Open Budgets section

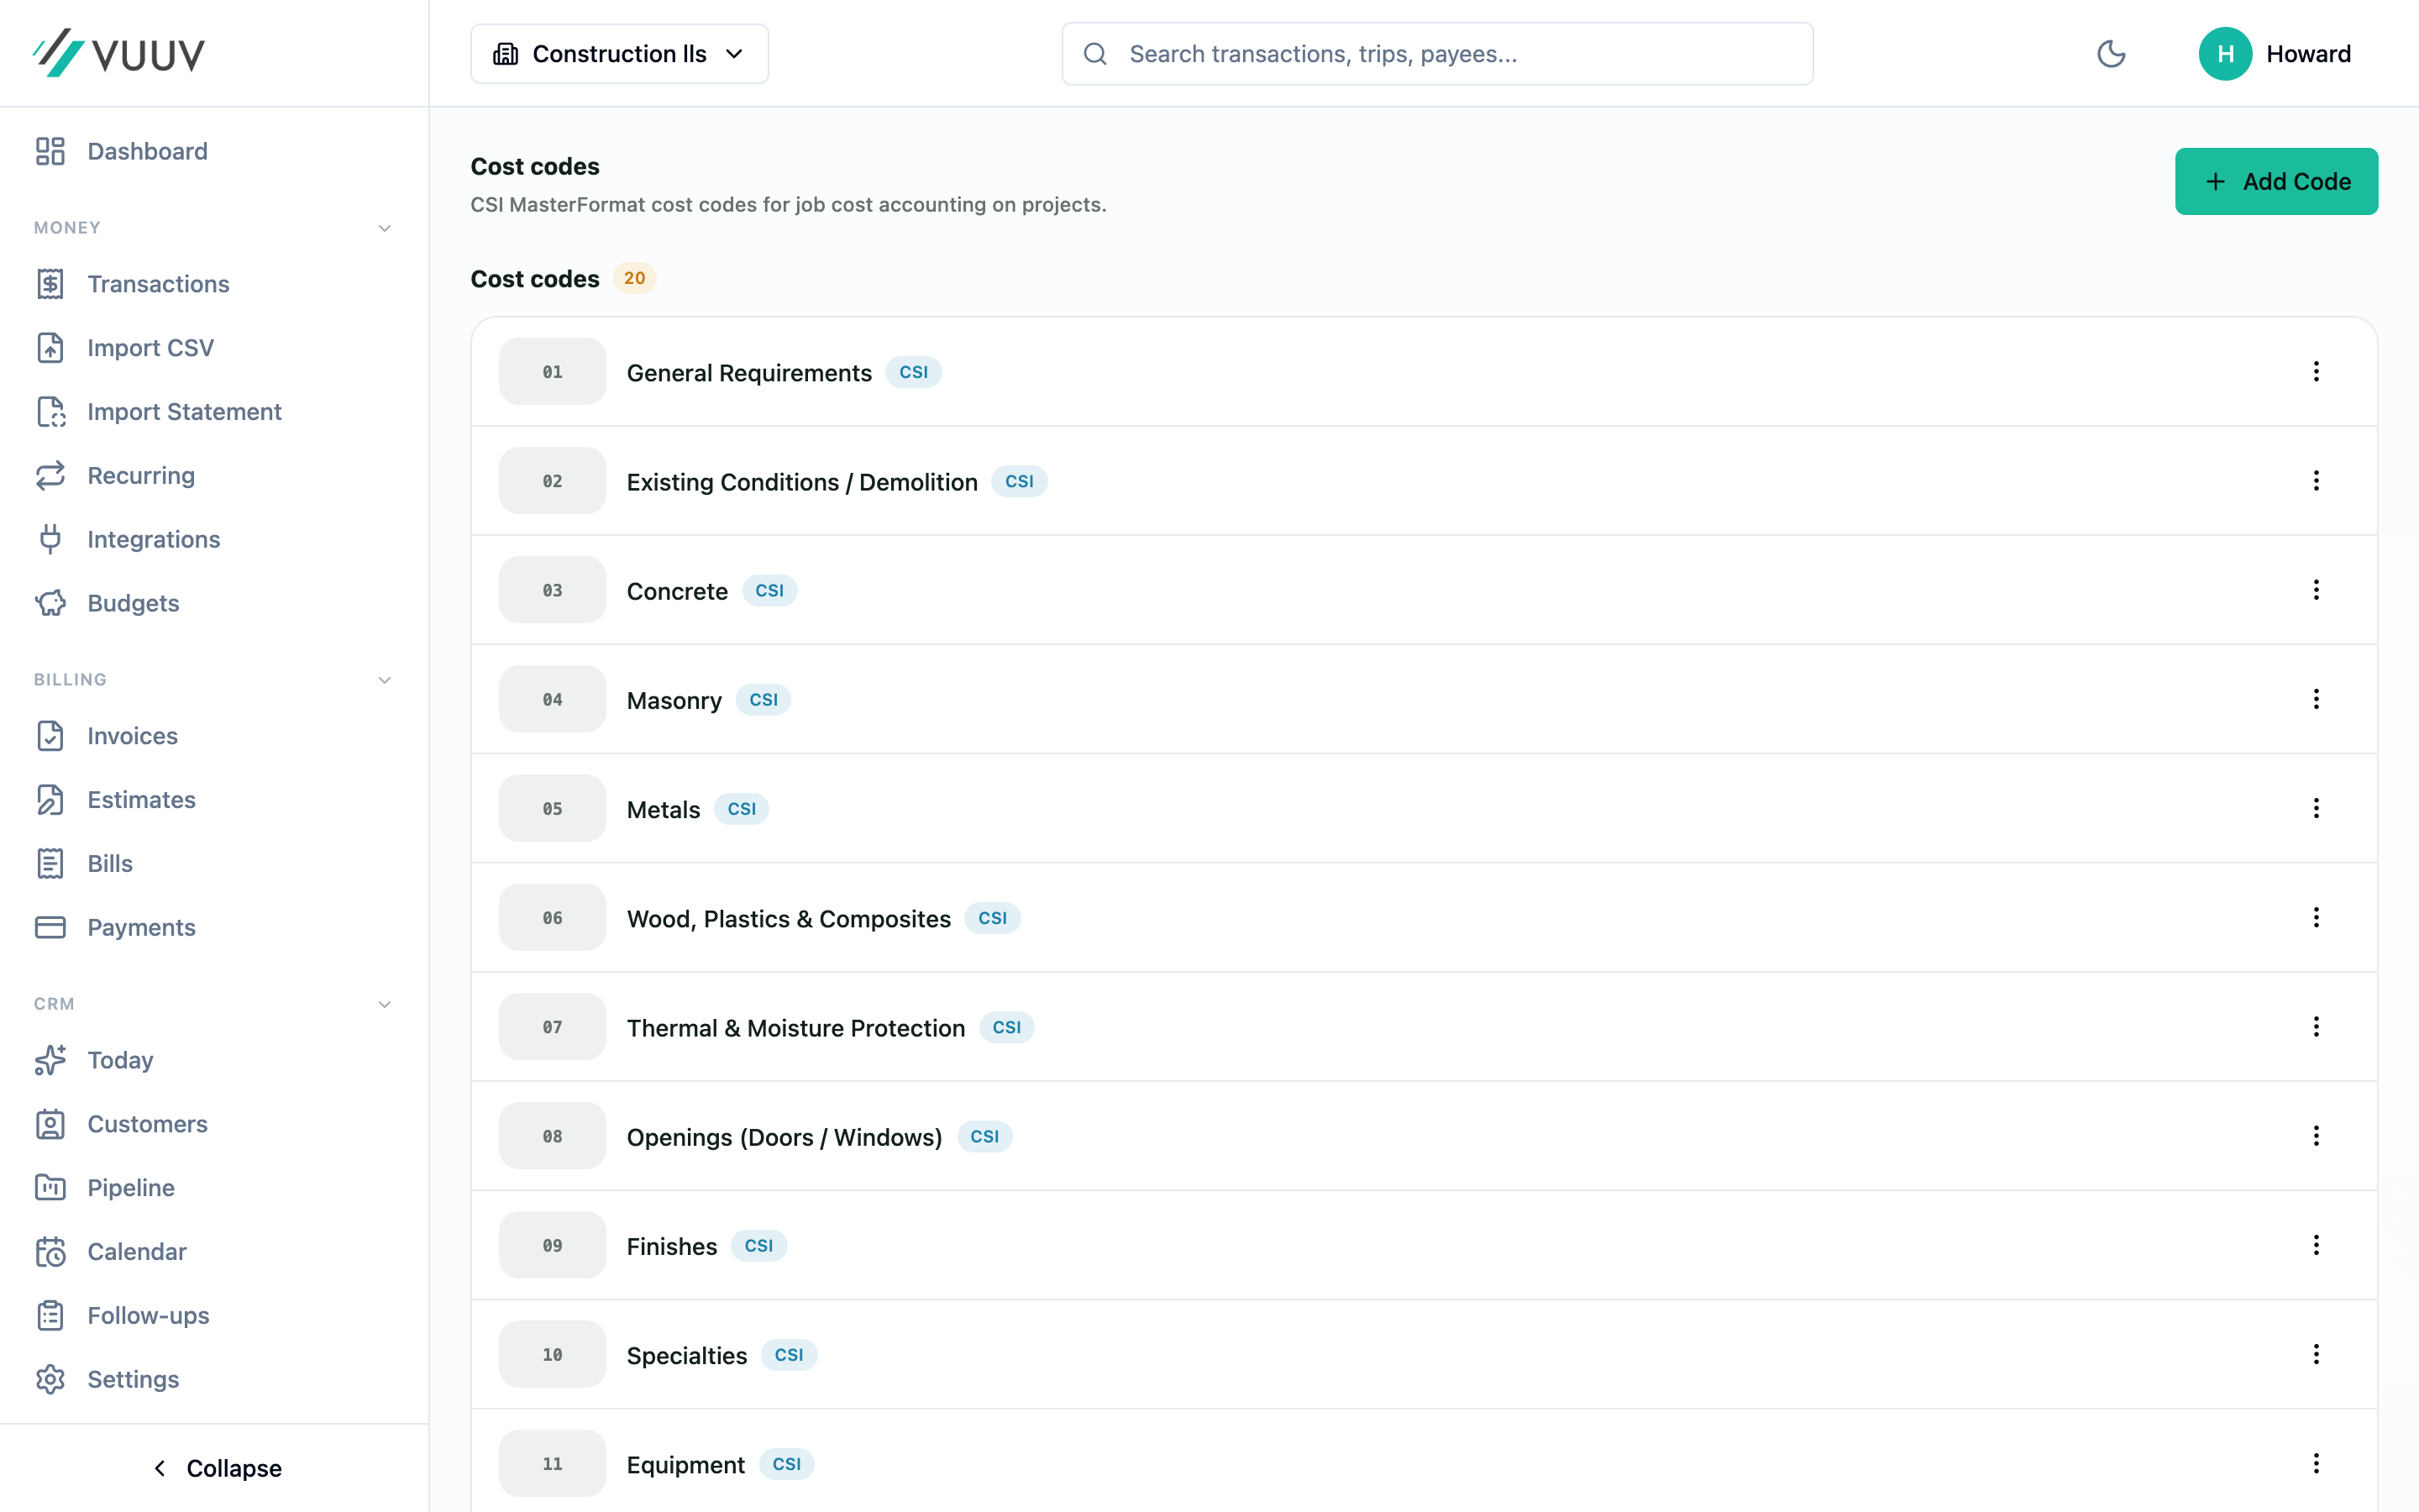tap(107, 603)
